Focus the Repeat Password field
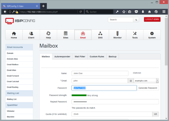 click(x=115, y=102)
